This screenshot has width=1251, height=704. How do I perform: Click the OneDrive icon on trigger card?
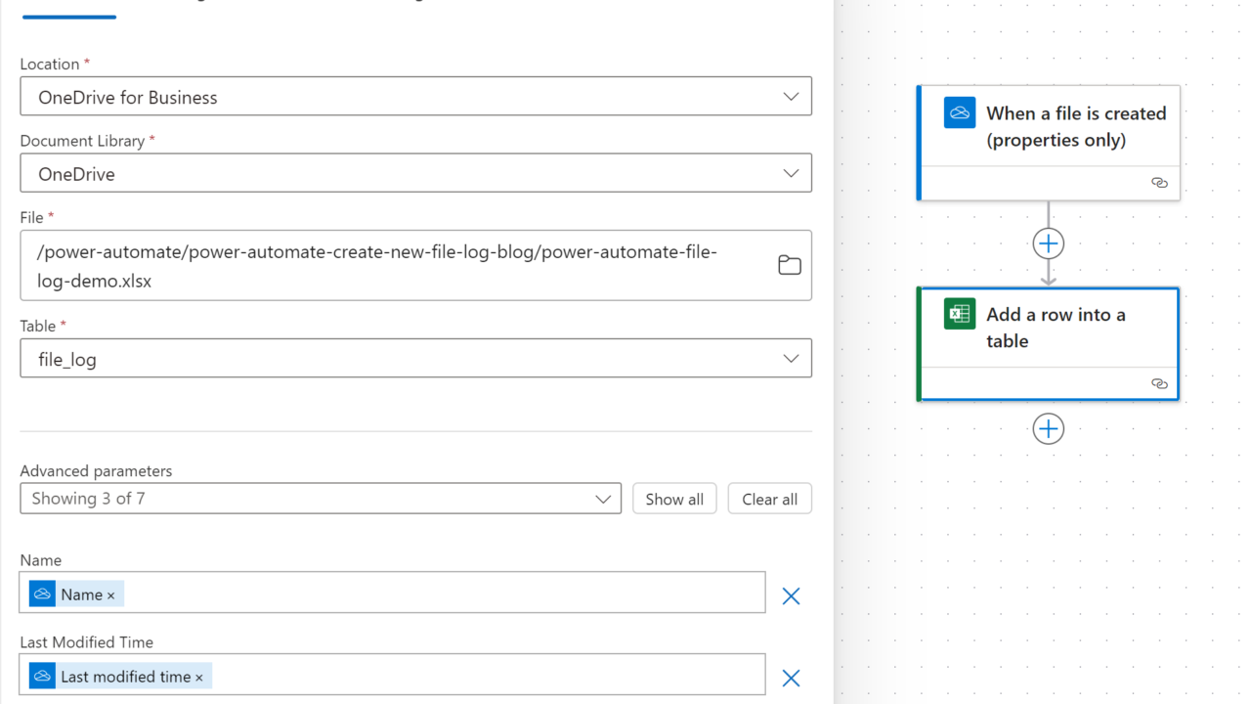960,112
